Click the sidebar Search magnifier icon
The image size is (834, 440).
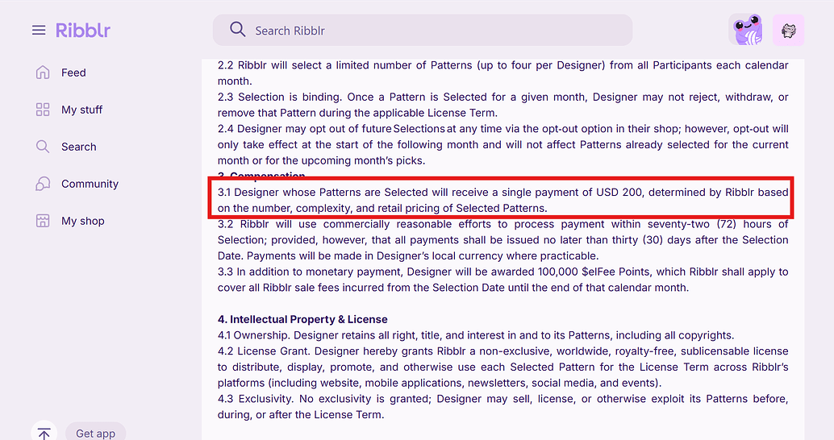(x=43, y=147)
